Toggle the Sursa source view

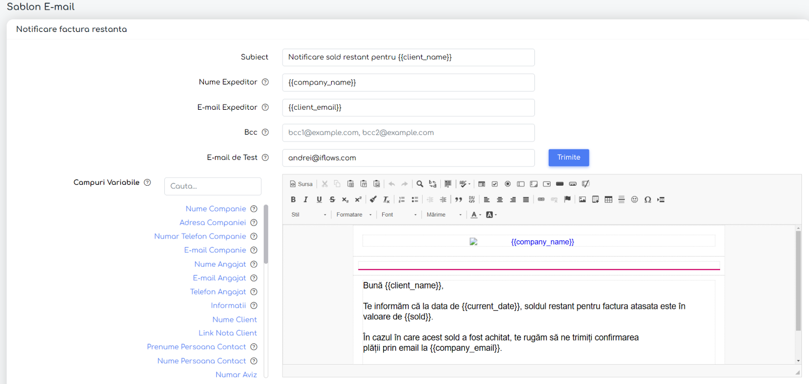(301, 184)
